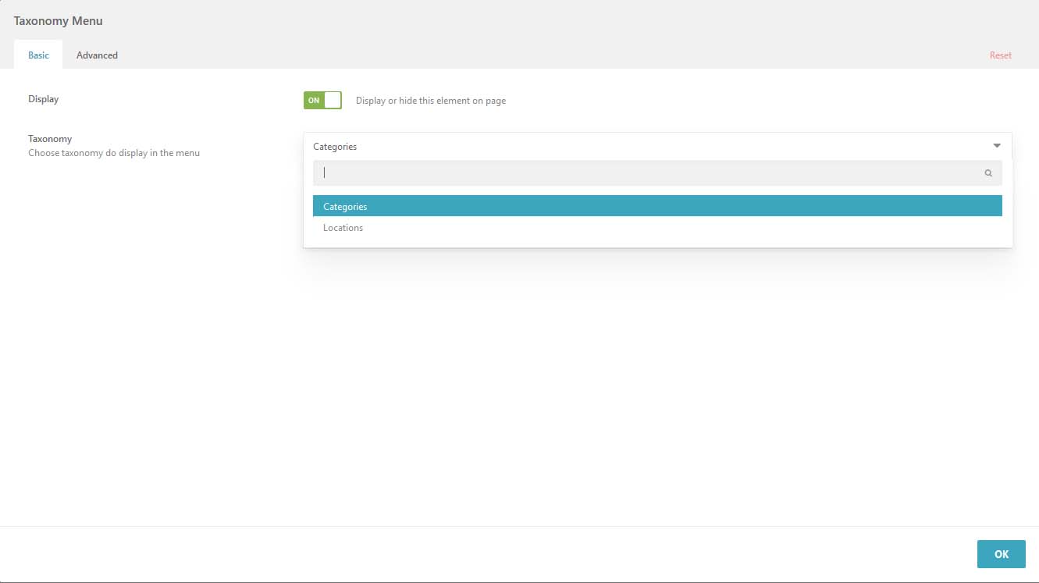This screenshot has height=583, width=1039.
Task: Click the taxonomy search input field
Action: click(x=657, y=173)
